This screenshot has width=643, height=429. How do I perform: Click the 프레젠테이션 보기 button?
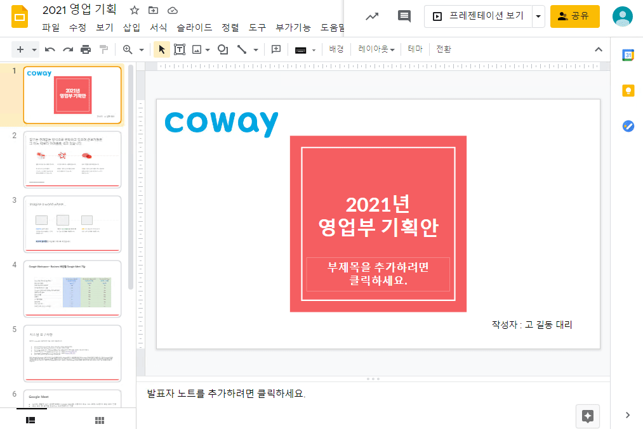478,16
